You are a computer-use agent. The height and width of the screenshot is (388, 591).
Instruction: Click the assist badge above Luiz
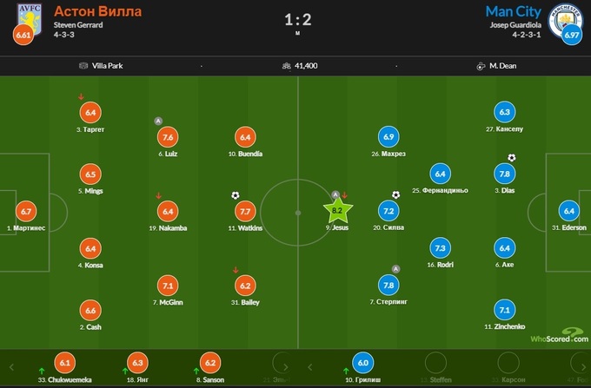158,121
